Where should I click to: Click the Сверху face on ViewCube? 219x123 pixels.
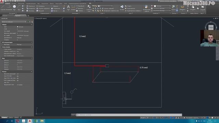pos(211,27)
